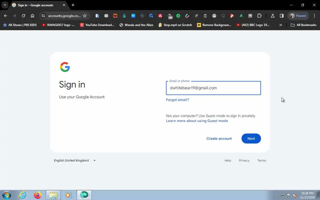Focus the Email or phone field
This screenshot has width=320, height=200.
click(x=213, y=88)
